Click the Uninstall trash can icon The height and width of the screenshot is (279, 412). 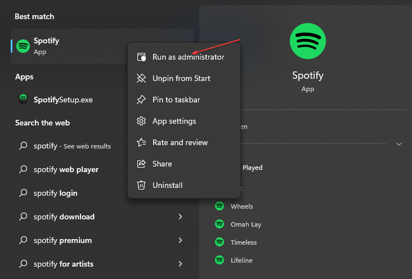(141, 185)
